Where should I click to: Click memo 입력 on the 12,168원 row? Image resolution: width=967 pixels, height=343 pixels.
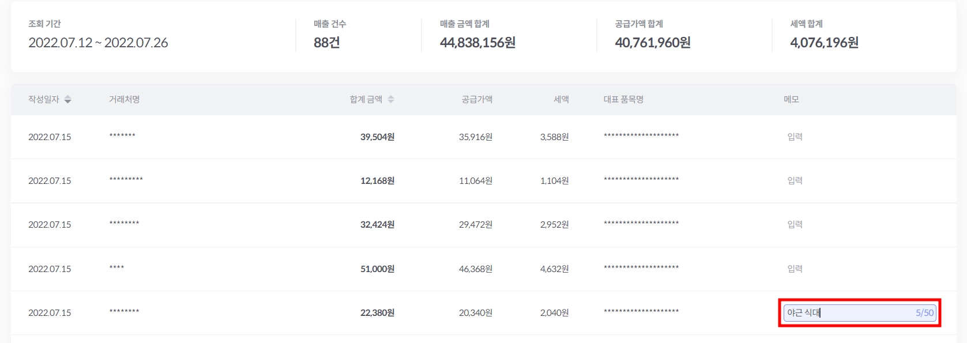[795, 180]
